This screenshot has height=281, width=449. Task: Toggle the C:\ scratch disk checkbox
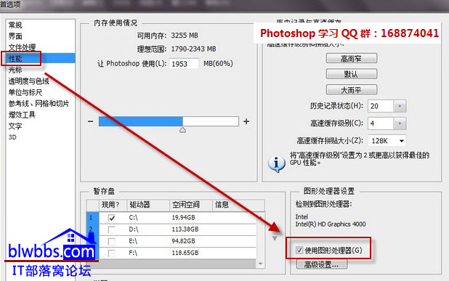click(112, 218)
